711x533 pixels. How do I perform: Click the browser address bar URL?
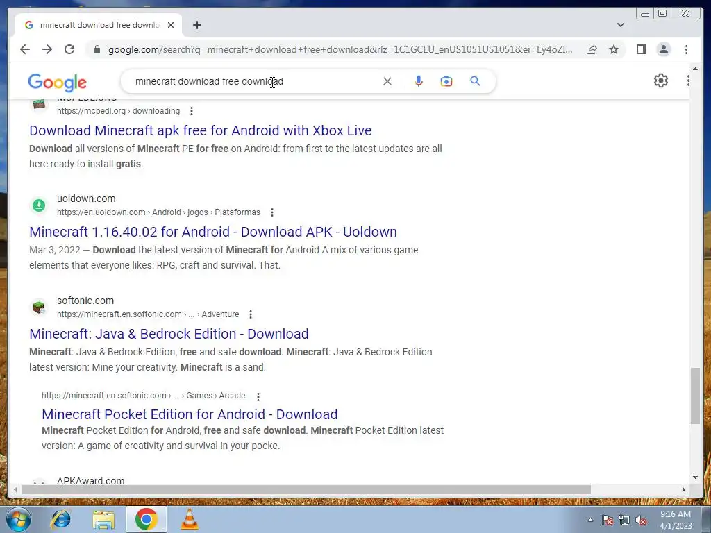340,49
